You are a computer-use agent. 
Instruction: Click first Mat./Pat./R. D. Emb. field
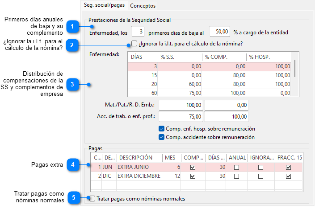pos(181,105)
